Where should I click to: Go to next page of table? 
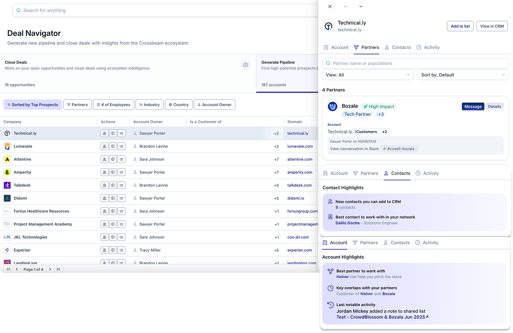tap(50, 269)
